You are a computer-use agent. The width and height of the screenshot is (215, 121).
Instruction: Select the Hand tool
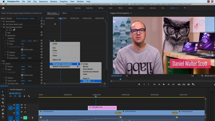3,113
